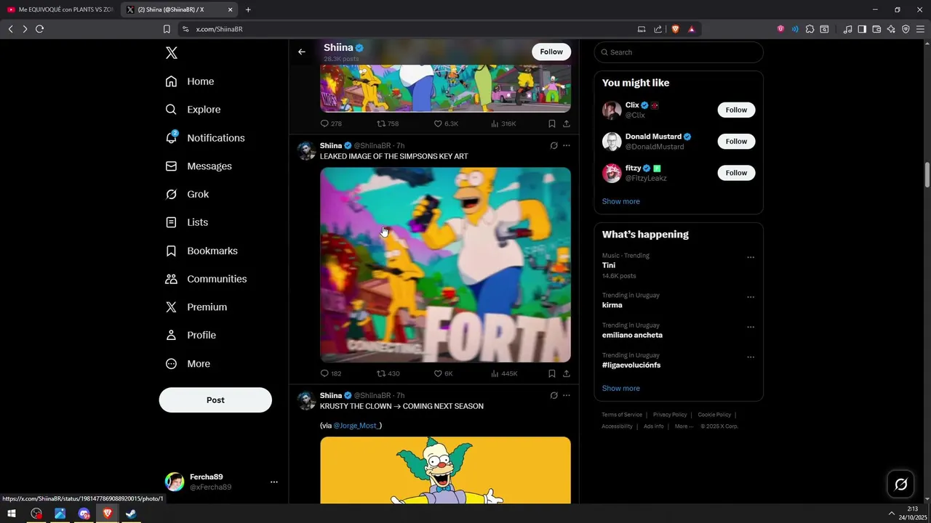931x523 pixels.
Task: Open Communities in the sidebar
Action: 206,279
